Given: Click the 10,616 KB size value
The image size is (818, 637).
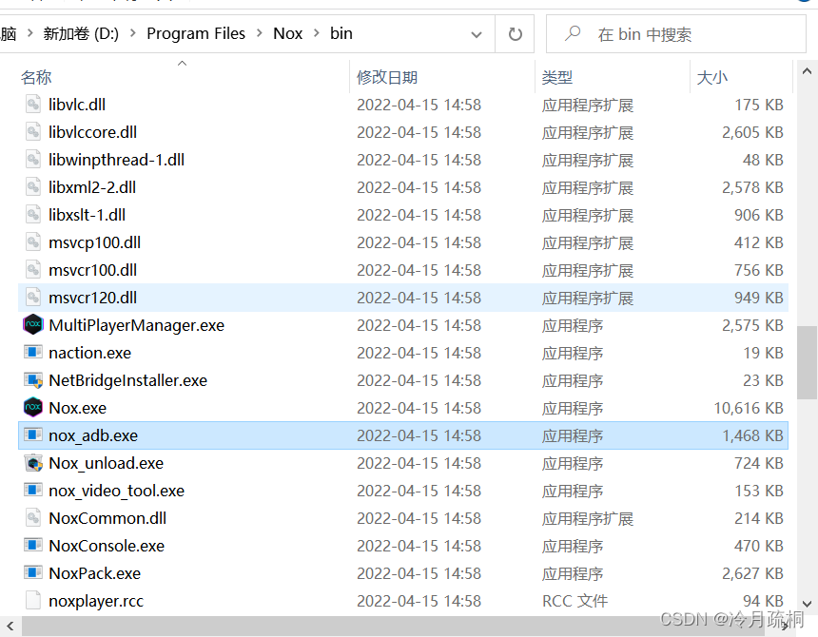Looking at the screenshot, I should [x=749, y=408].
